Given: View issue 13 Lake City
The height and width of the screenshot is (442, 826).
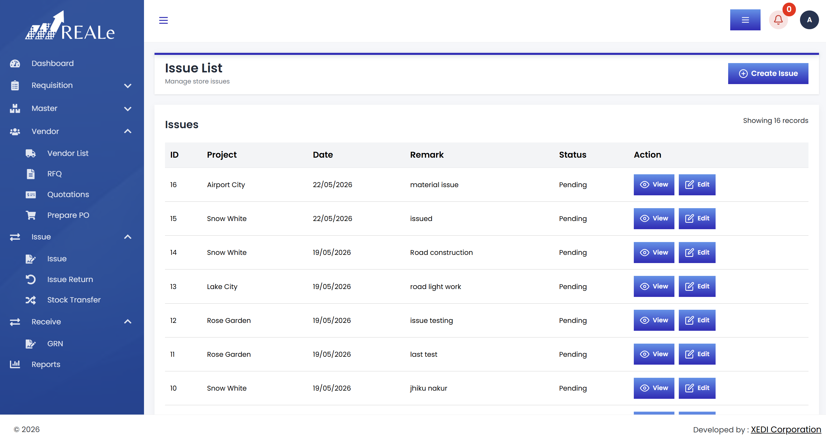Looking at the screenshot, I should [654, 287].
